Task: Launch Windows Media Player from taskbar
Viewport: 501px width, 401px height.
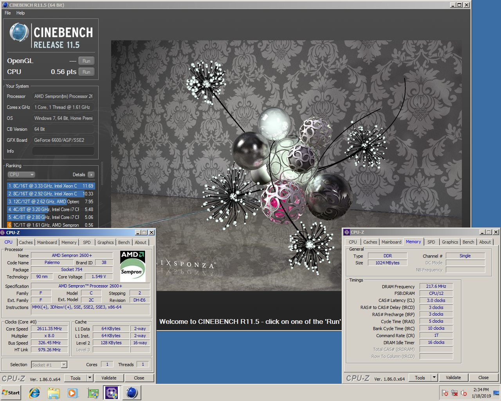Action: (x=73, y=393)
